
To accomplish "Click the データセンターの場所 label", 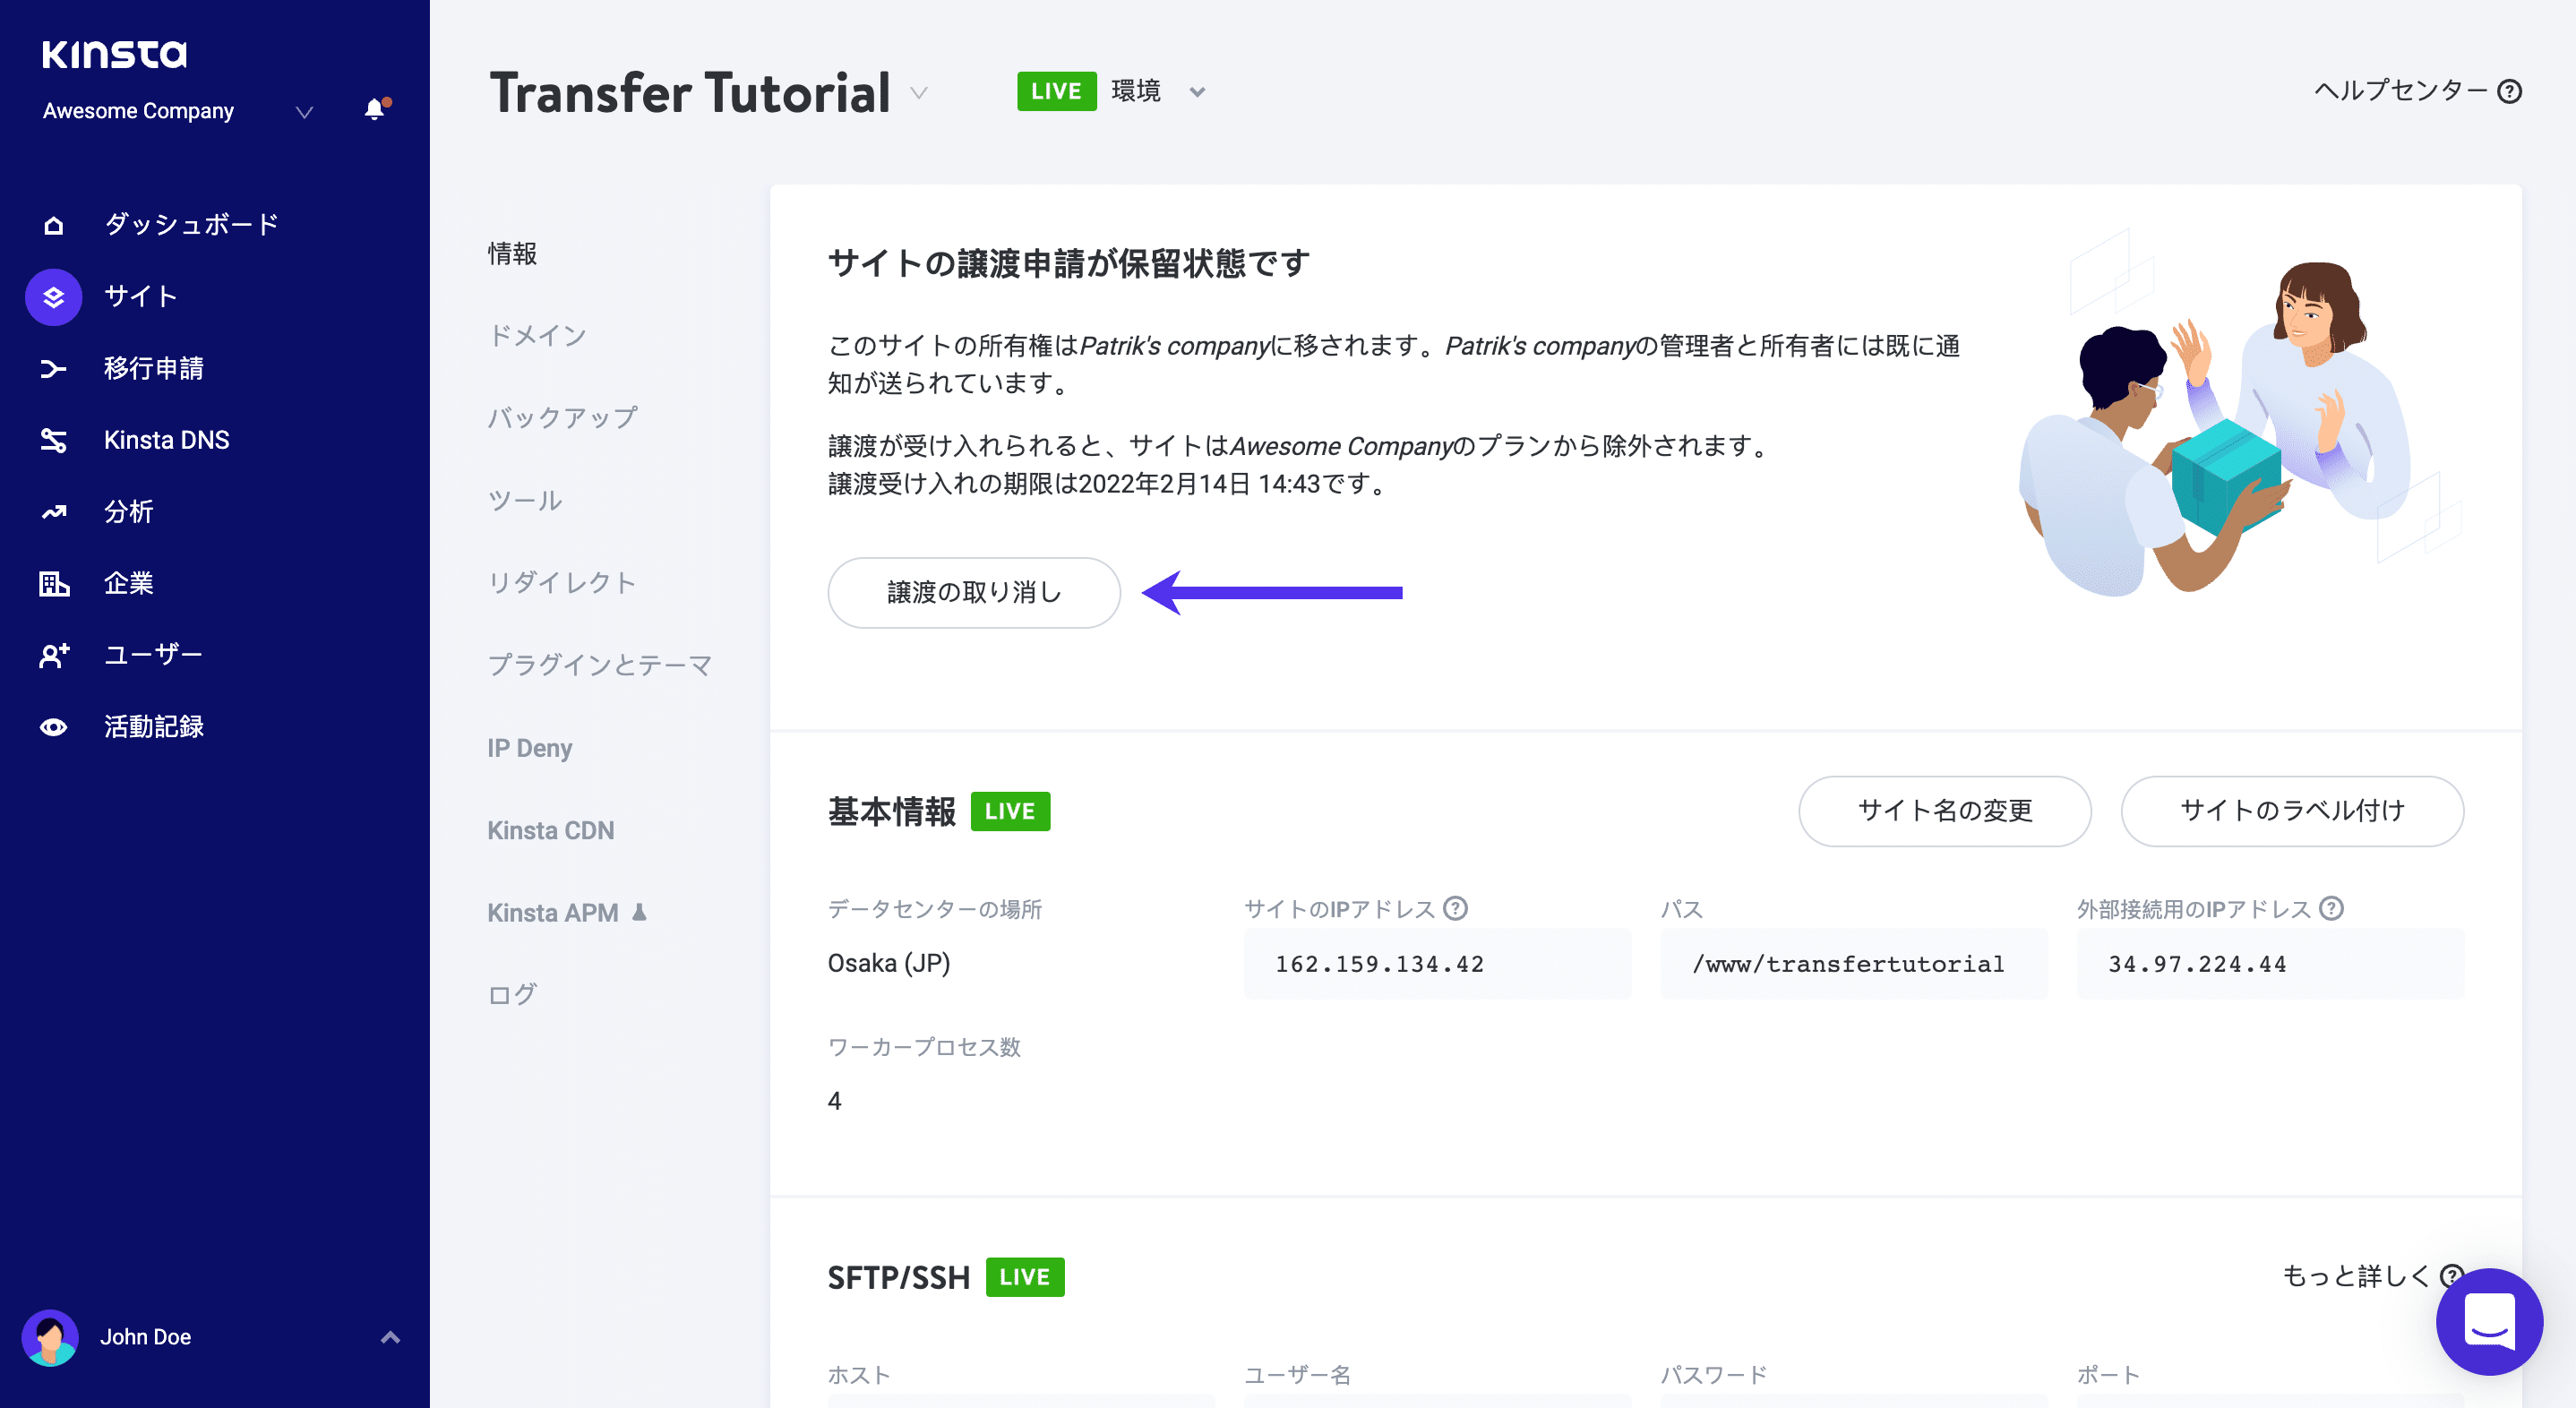I will click(x=935, y=909).
